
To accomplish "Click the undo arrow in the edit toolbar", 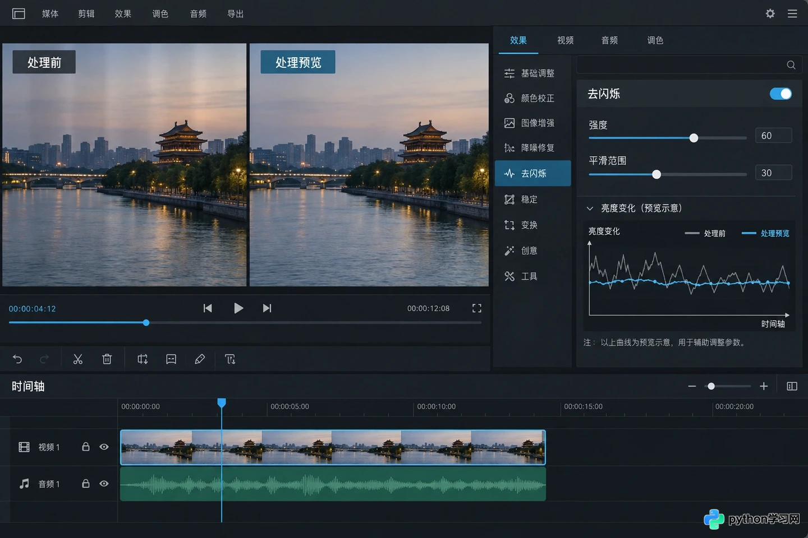I will [x=17, y=359].
